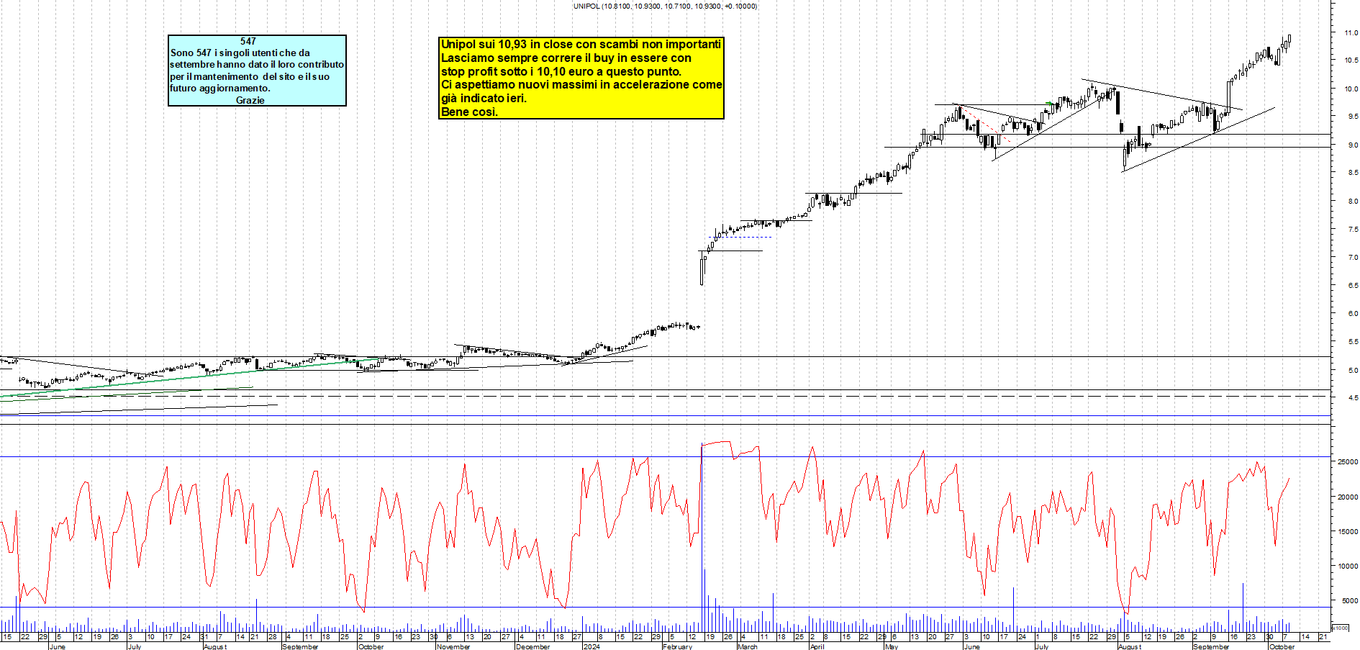
Task: Click the April month label on time axis
Action: pyautogui.click(x=817, y=646)
